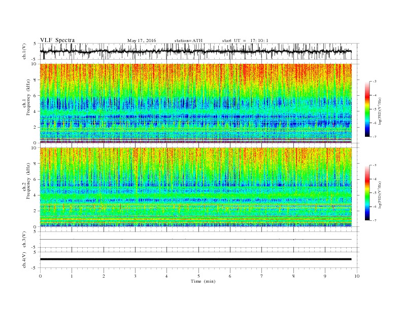The width and height of the screenshot is (402, 310).
Task: Click the "8" tick on the time axis
Action: [x=293, y=276]
